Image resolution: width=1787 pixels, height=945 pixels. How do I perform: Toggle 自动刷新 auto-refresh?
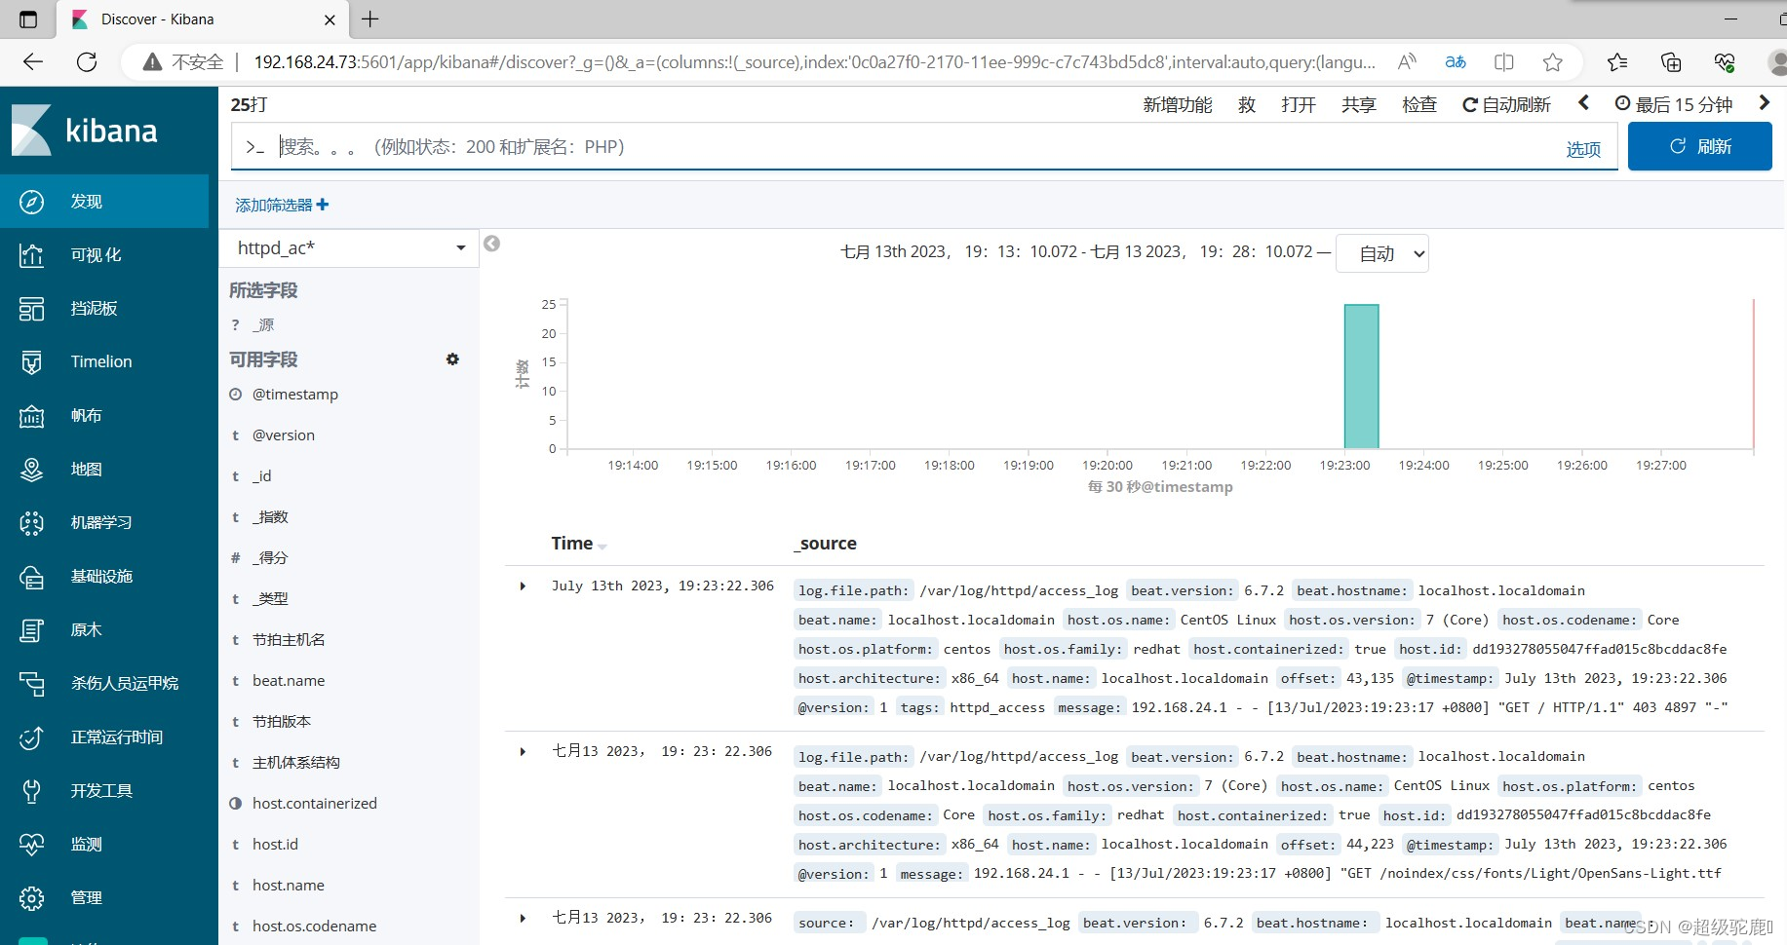[x=1506, y=104]
